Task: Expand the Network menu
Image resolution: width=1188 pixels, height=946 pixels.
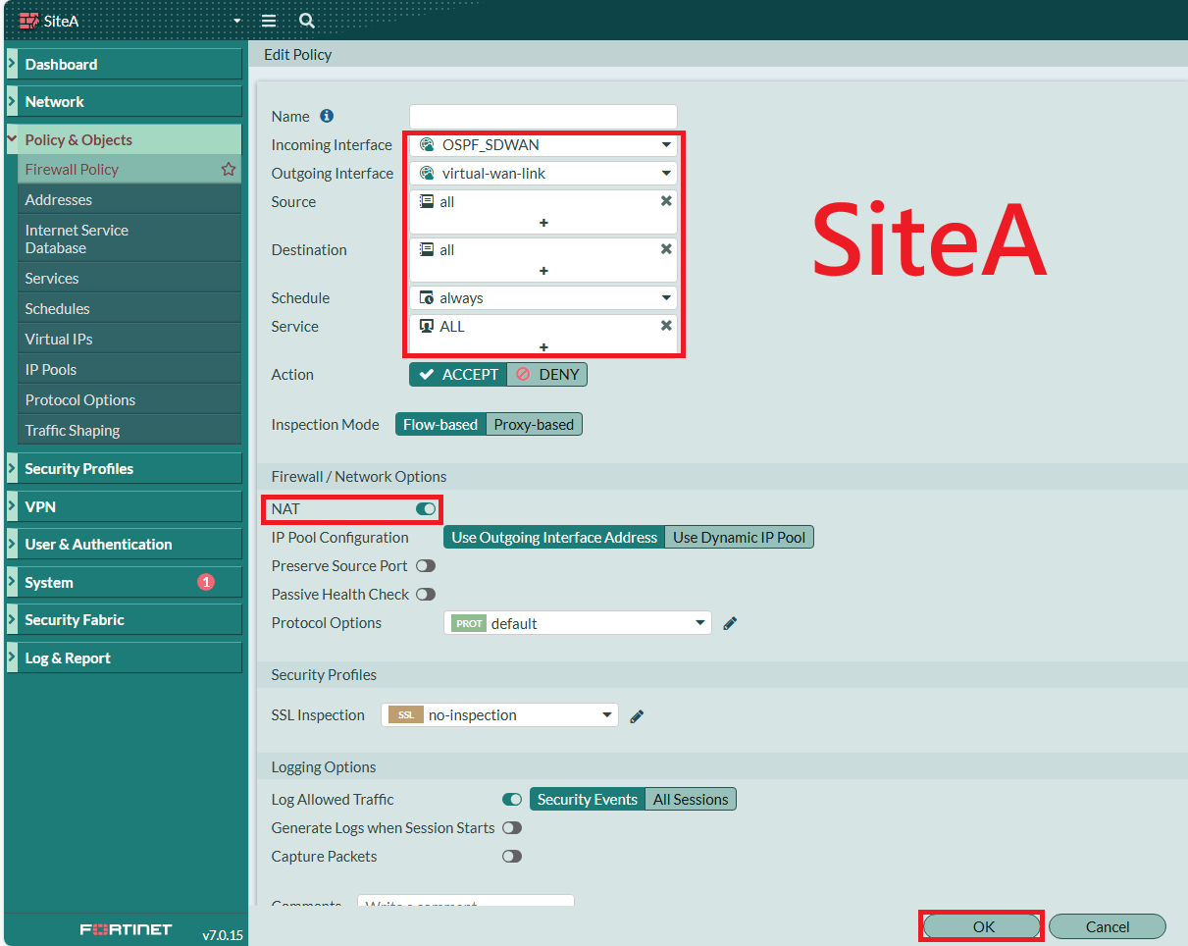Action: [x=124, y=101]
